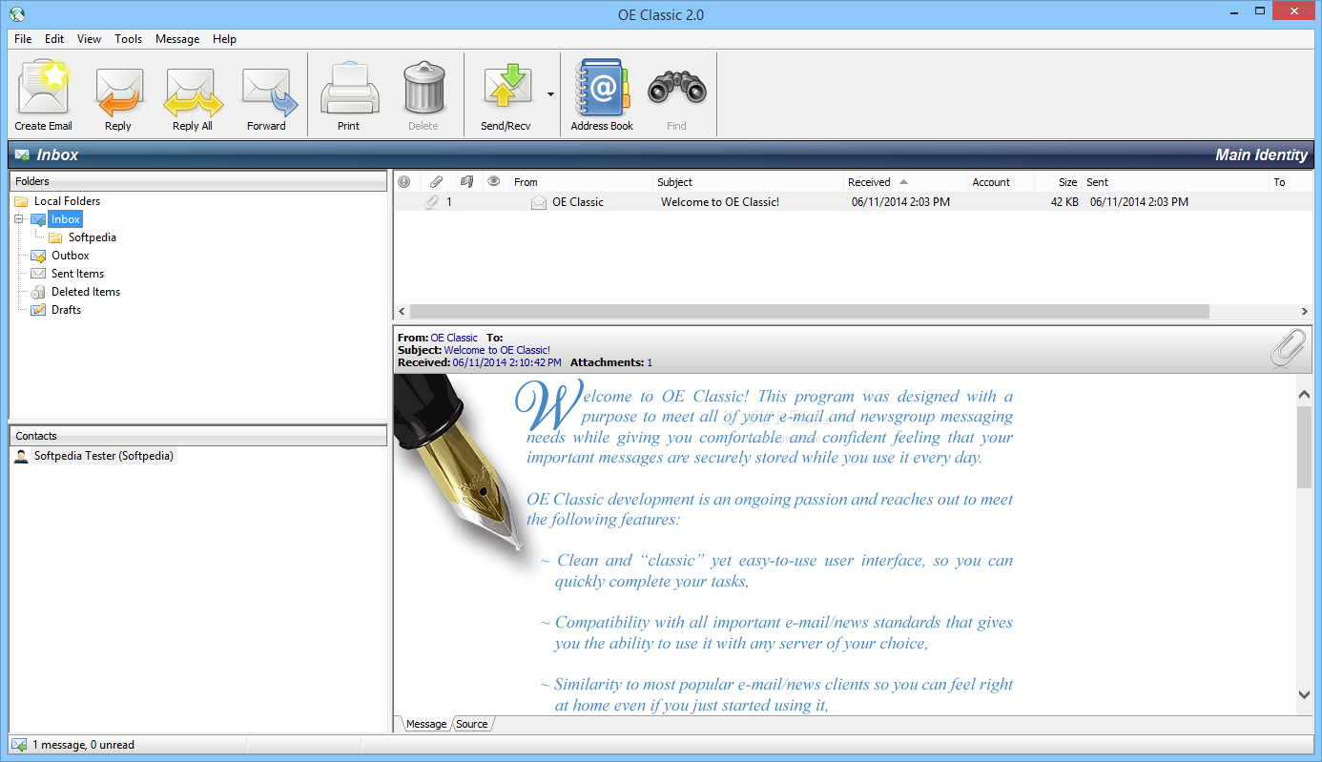Click the large paperclip attachment icon
The image size is (1322, 762).
point(1288,348)
